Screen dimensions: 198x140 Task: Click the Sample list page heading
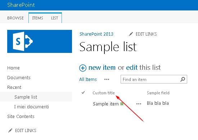pos(108,47)
